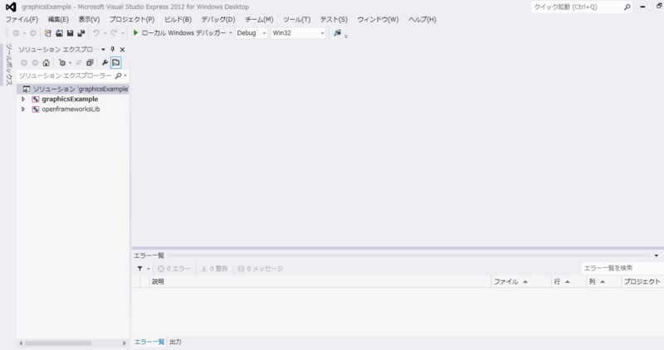The height and width of the screenshot is (350, 664).
Task: Close the Solution Explorer panel
Action: point(122,50)
